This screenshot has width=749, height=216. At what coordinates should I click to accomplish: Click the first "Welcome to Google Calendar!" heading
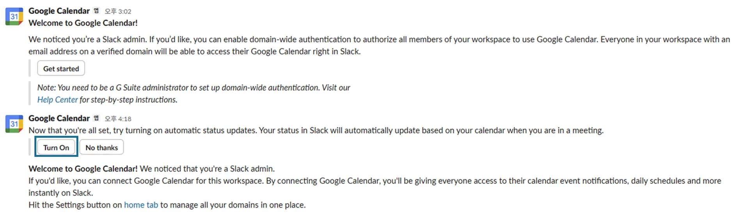click(83, 23)
